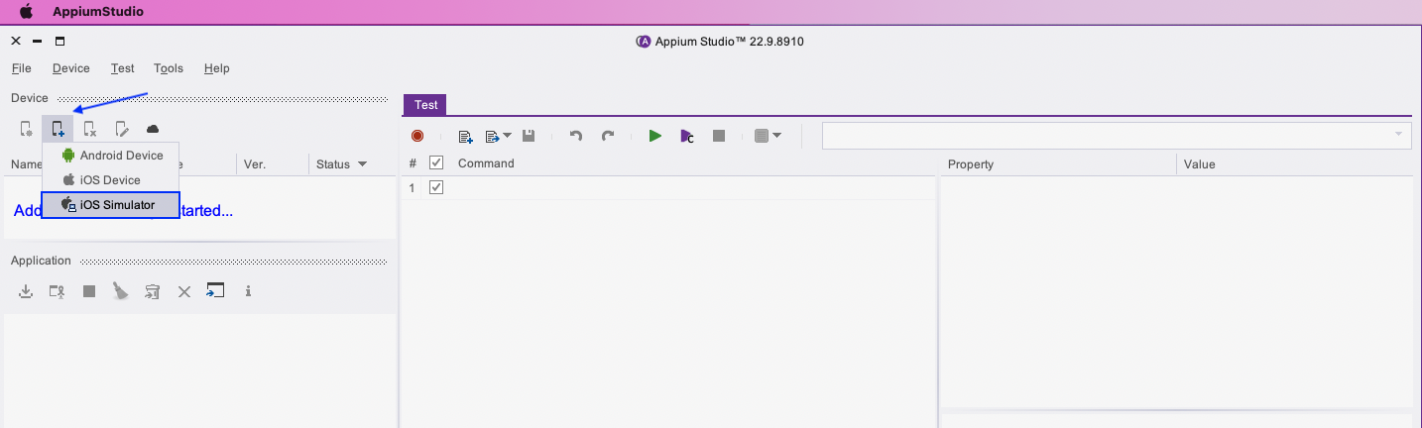Image resolution: width=1422 pixels, height=428 pixels.
Task: Open the cloud devices icon
Action: (153, 129)
